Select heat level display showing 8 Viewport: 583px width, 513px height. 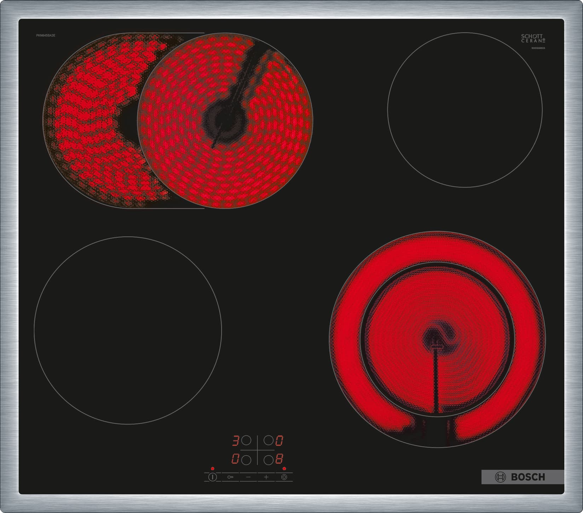280,459
